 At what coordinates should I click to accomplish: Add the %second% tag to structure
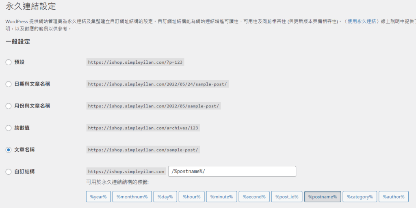tap(254, 197)
